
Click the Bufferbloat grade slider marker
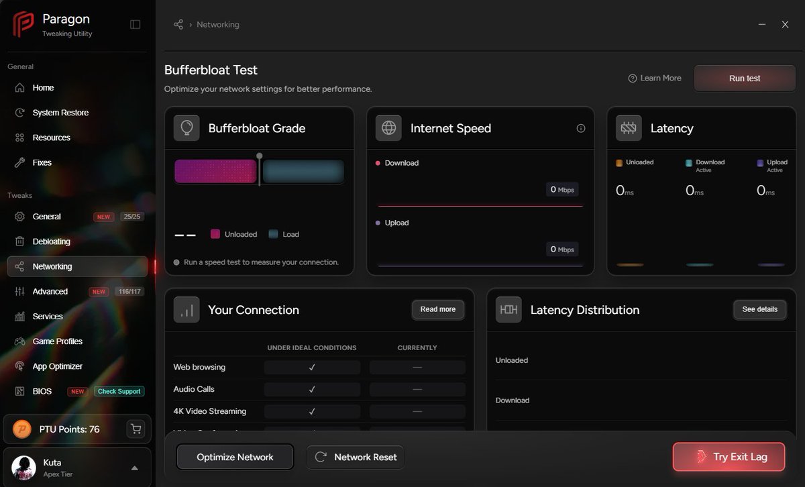click(260, 170)
